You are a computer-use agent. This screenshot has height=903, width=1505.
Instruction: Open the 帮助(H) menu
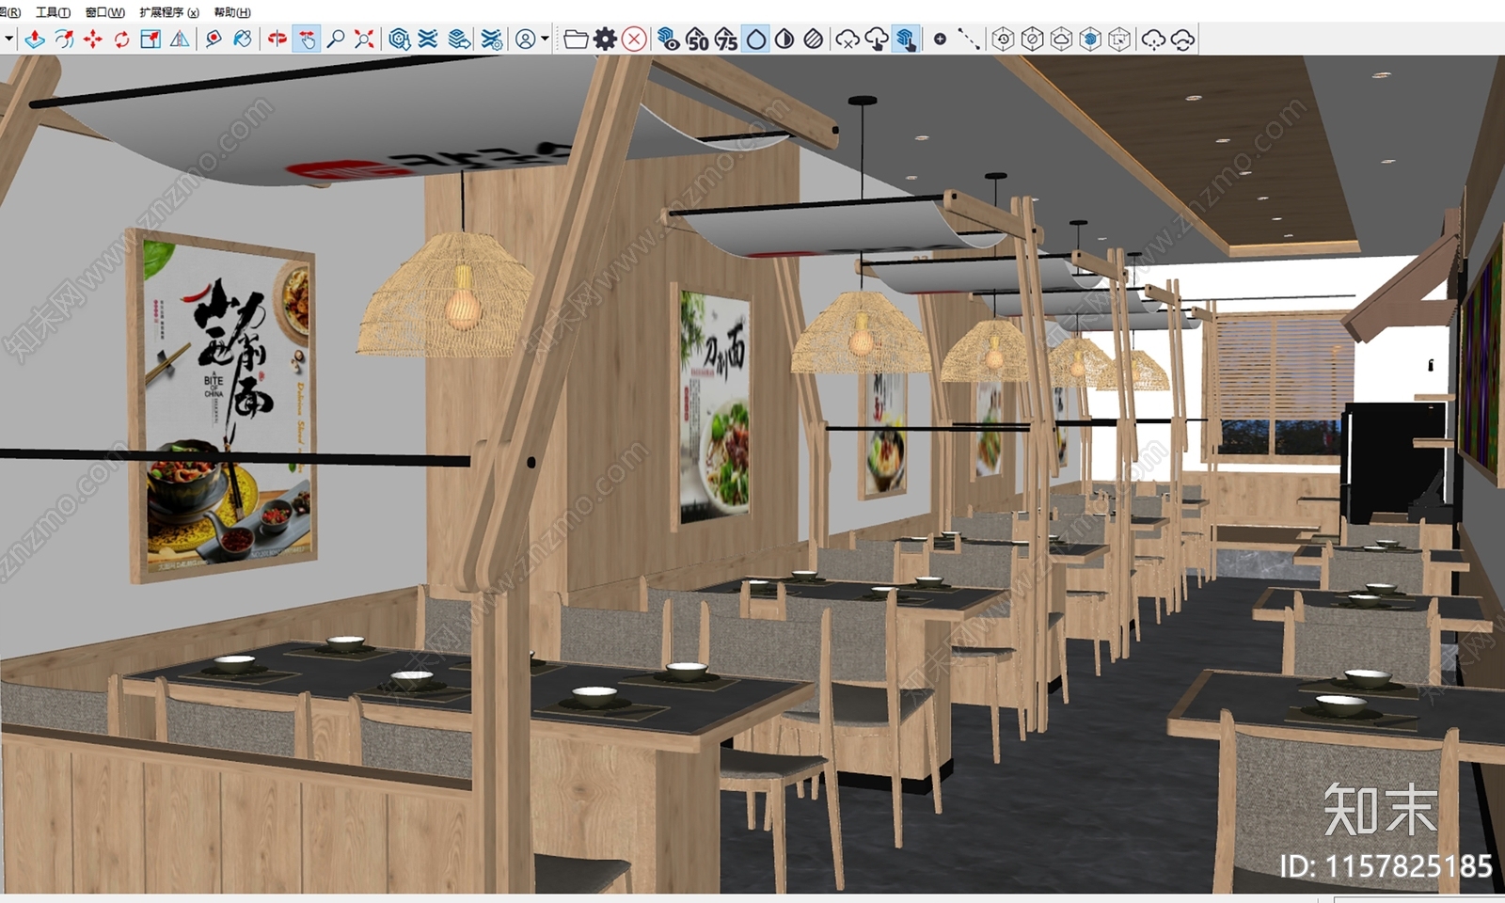click(232, 12)
